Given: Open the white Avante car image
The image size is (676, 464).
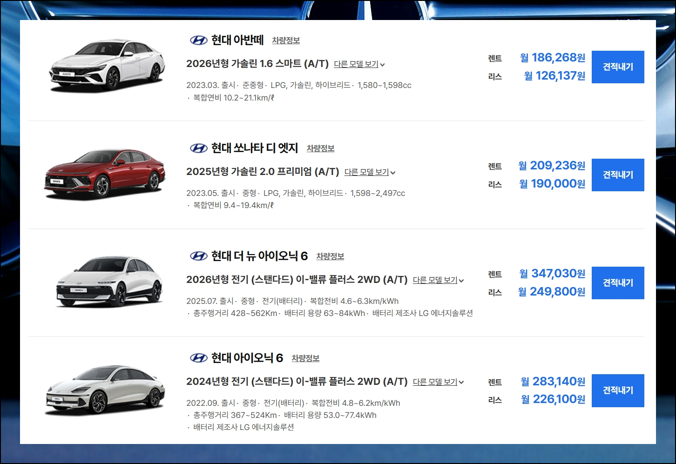Looking at the screenshot, I should [107, 65].
